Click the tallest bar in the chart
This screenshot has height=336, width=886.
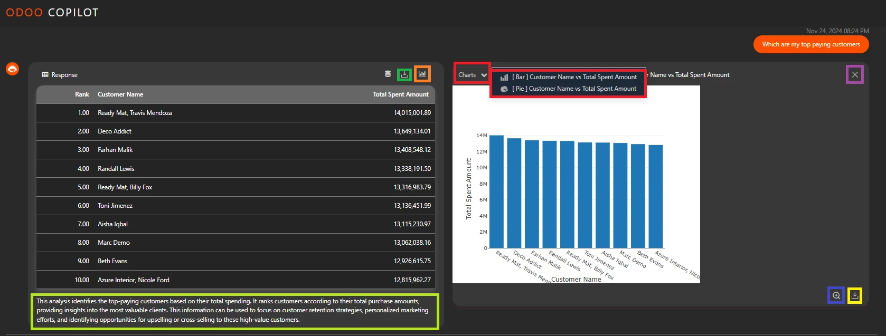coord(496,192)
